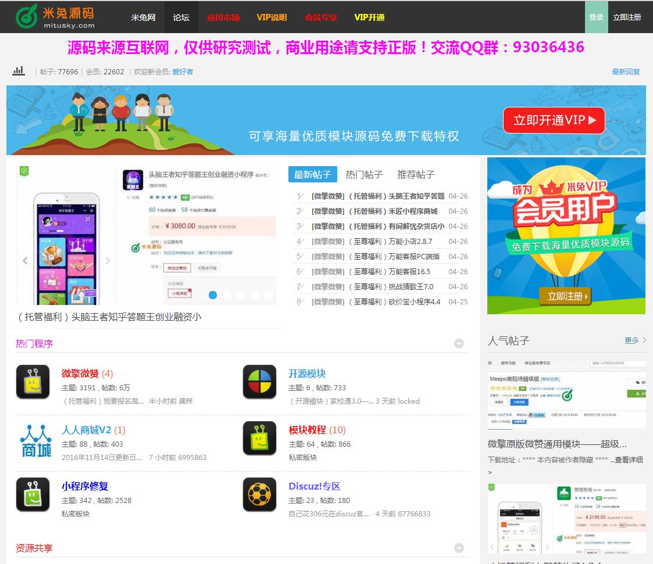
Task: Open user 67766833 profile link
Action: pos(414,513)
